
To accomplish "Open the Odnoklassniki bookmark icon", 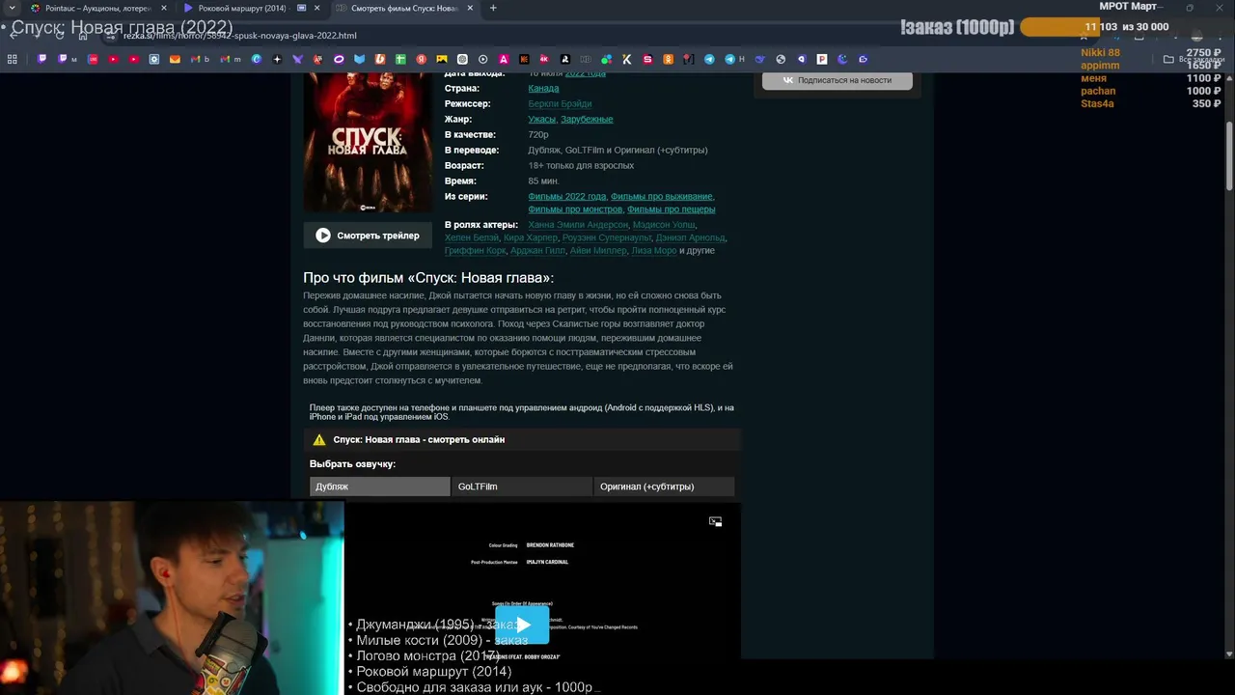I will pyautogui.click(x=668, y=59).
